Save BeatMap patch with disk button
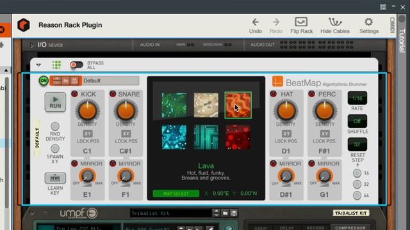Screen dimensions: 410x230 tap(74, 80)
